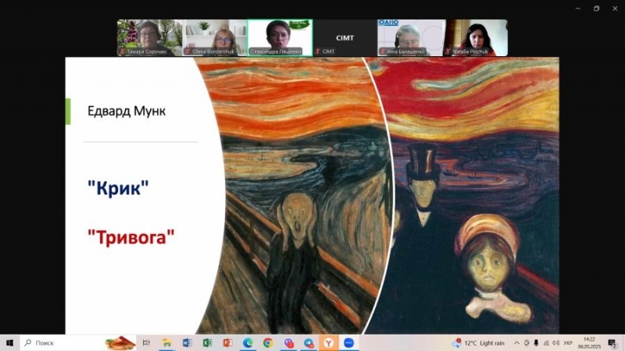Launch Yandex Browser from the taskbar
This screenshot has height=351, width=625.
pyautogui.click(x=329, y=343)
